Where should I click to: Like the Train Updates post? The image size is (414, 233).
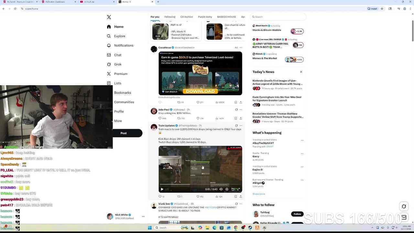point(198,196)
